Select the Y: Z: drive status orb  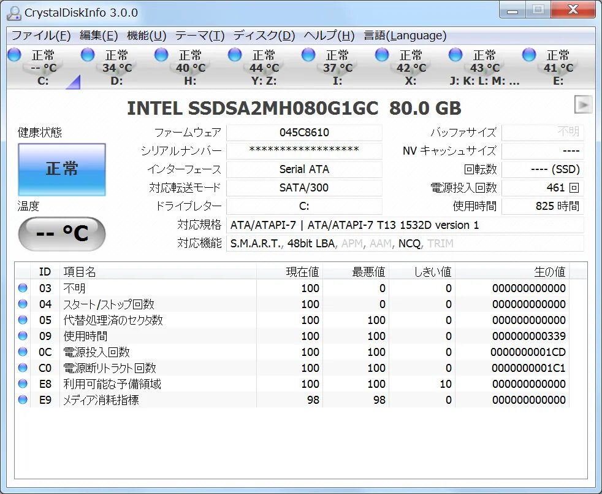coord(235,55)
